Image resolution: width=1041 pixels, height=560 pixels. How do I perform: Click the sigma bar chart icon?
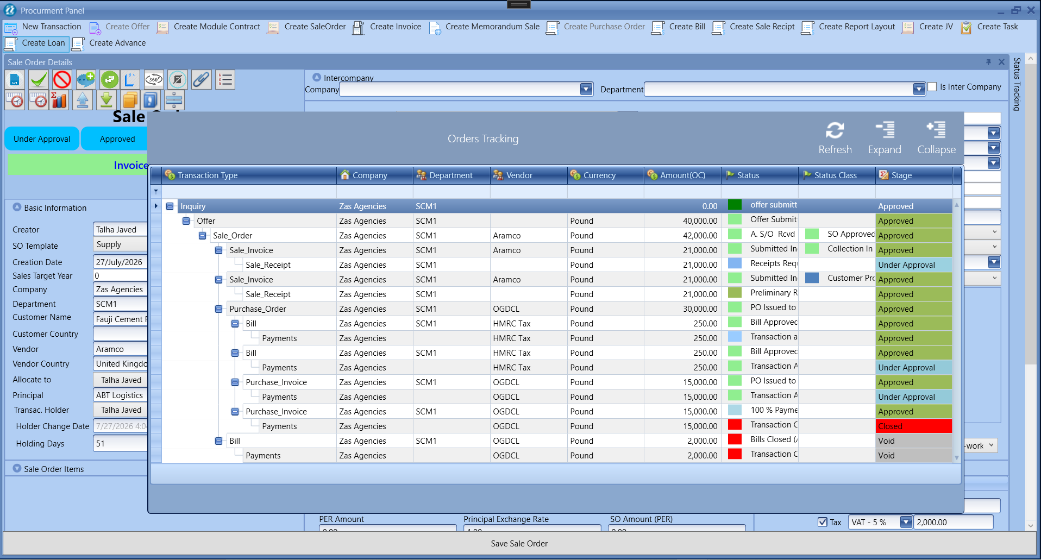tap(59, 100)
